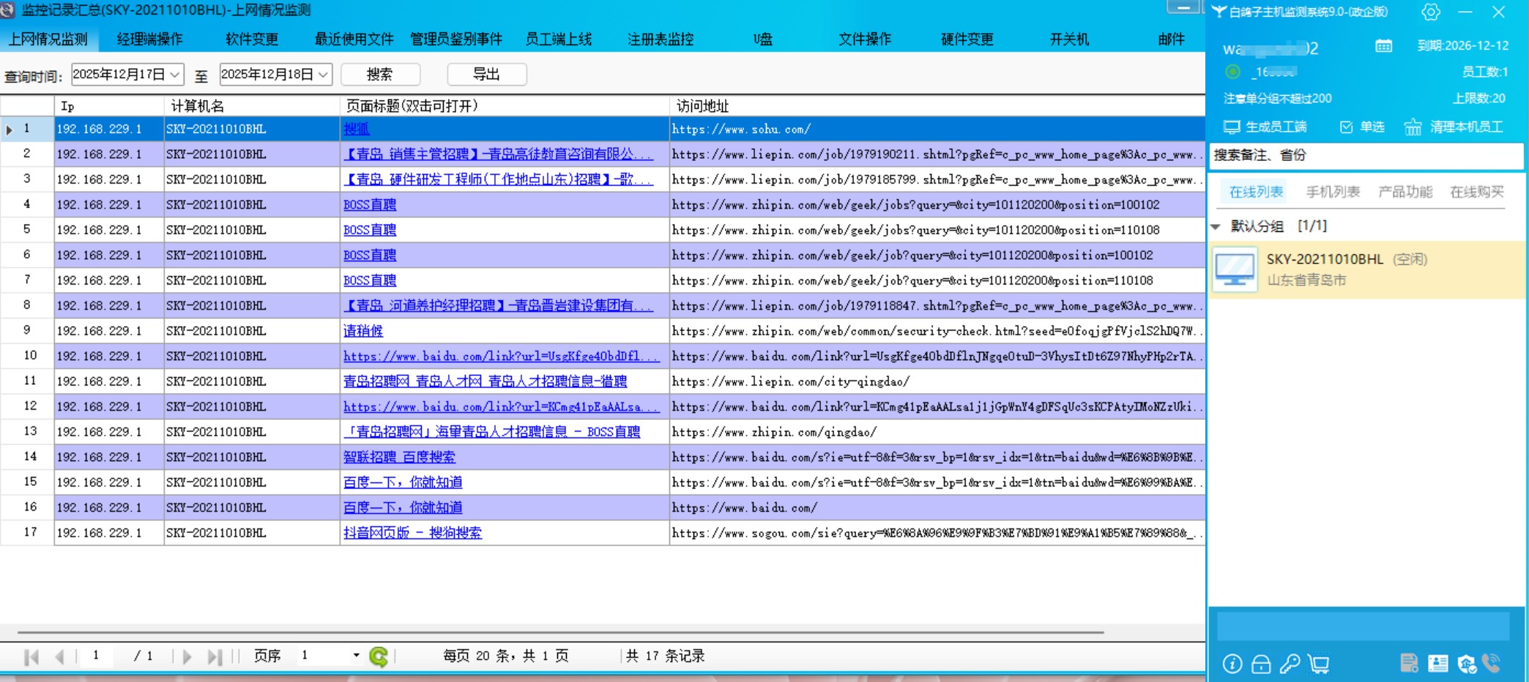The width and height of the screenshot is (1529, 682).
Task: Click the 搜索 button
Action: click(380, 75)
